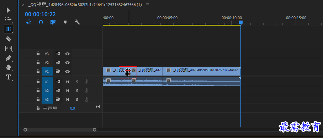Select the Type tool

9,77
